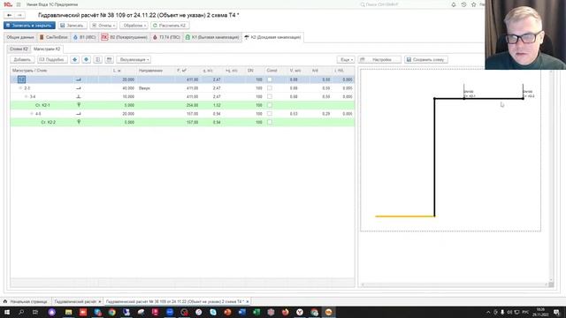Viewport: 566px width, 318px height.
Task: Click the back navigation arrow
Action: coord(10,15)
